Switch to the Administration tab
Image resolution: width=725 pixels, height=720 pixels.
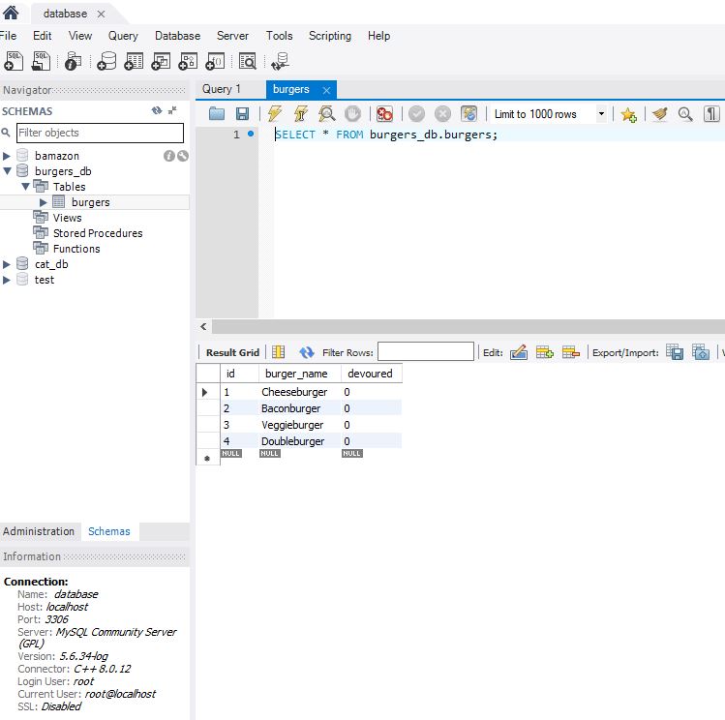click(39, 531)
